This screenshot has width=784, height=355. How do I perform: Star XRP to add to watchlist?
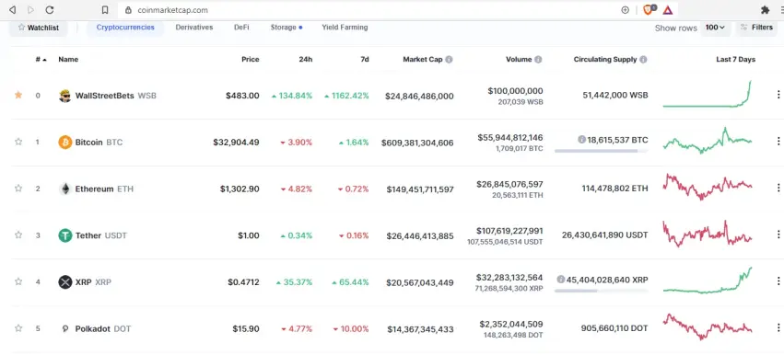(18, 281)
